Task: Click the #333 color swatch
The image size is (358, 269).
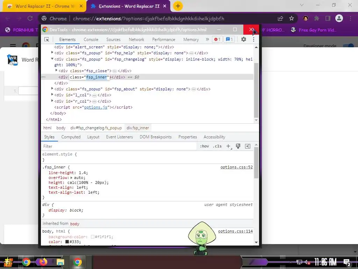Action: [67, 242]
